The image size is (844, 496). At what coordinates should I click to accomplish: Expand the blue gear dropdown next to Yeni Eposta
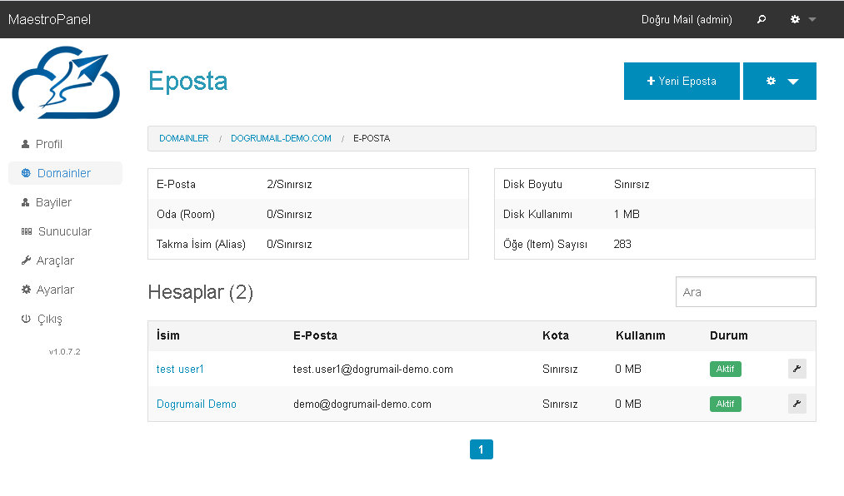click(x=779, y=82)
